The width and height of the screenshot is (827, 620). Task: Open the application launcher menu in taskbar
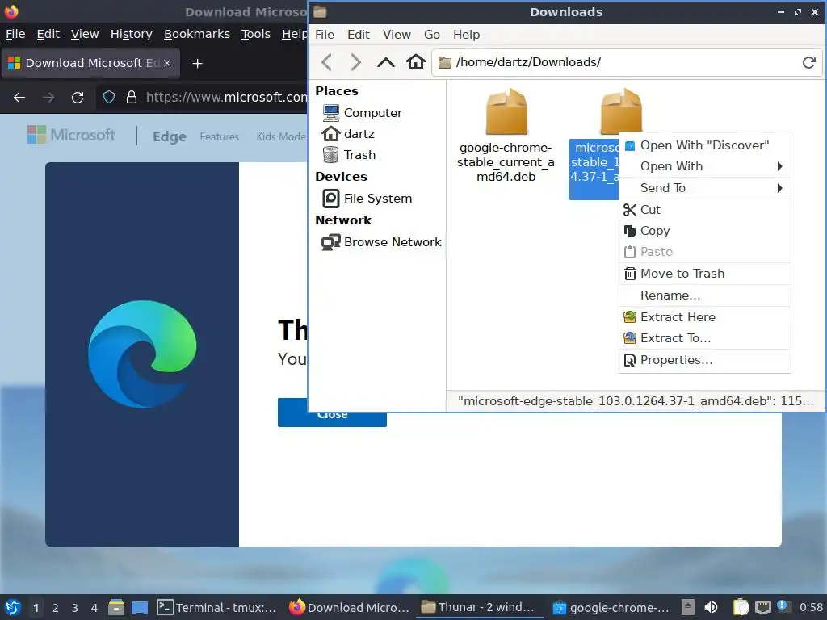pyautogui.click(x=12, y=607)
